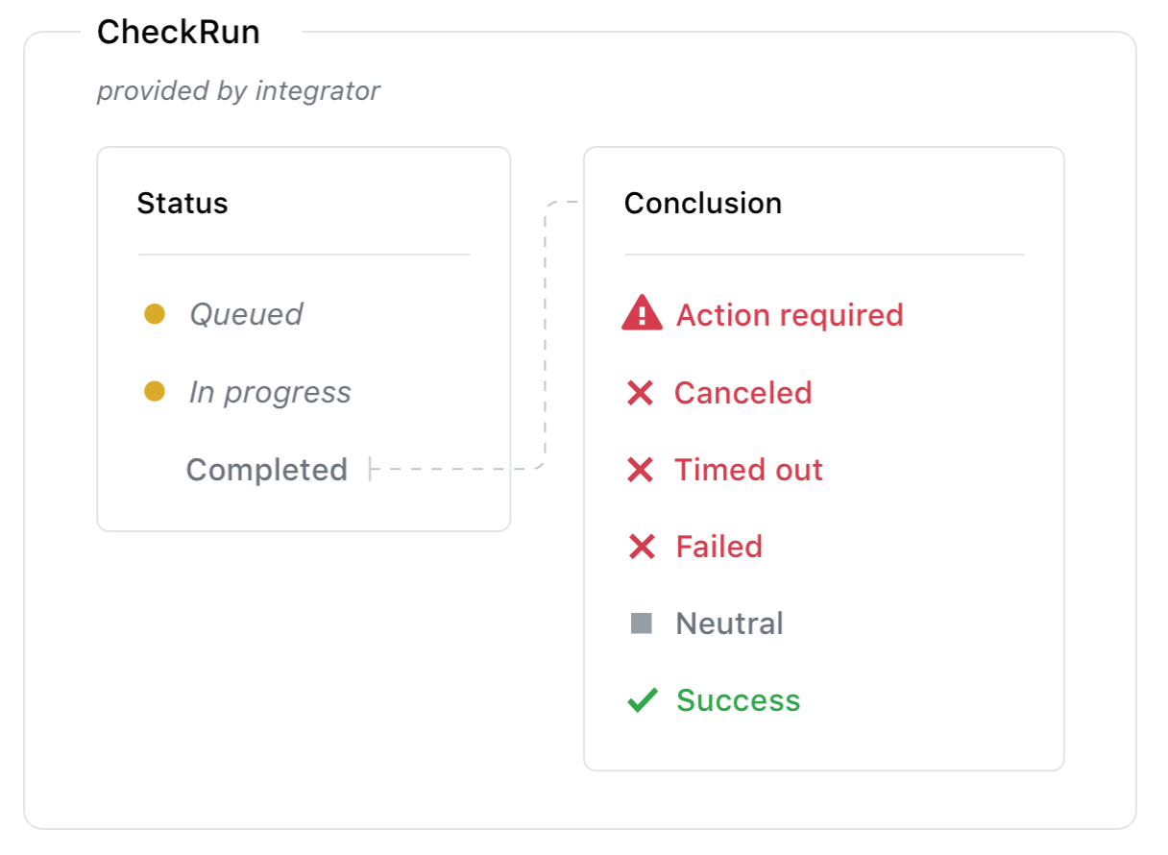Click the Status panel heading
This screenshot has width=1168, height=855.
click(x=182, y=204)
